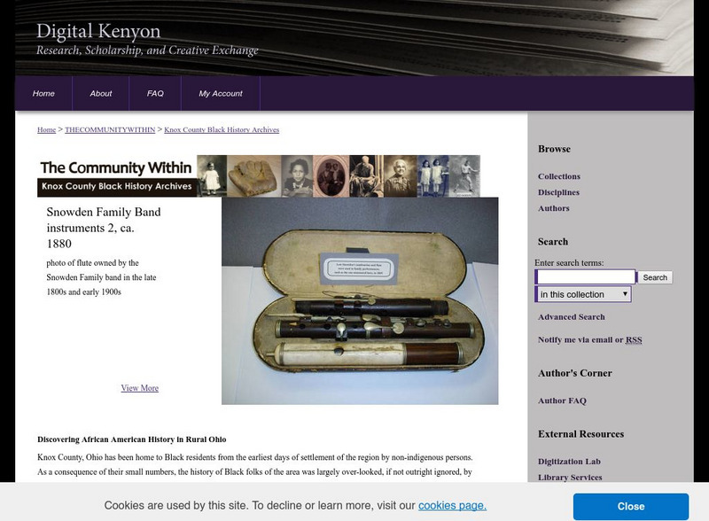Click Notify me via email or RSS

pos(589,340)
